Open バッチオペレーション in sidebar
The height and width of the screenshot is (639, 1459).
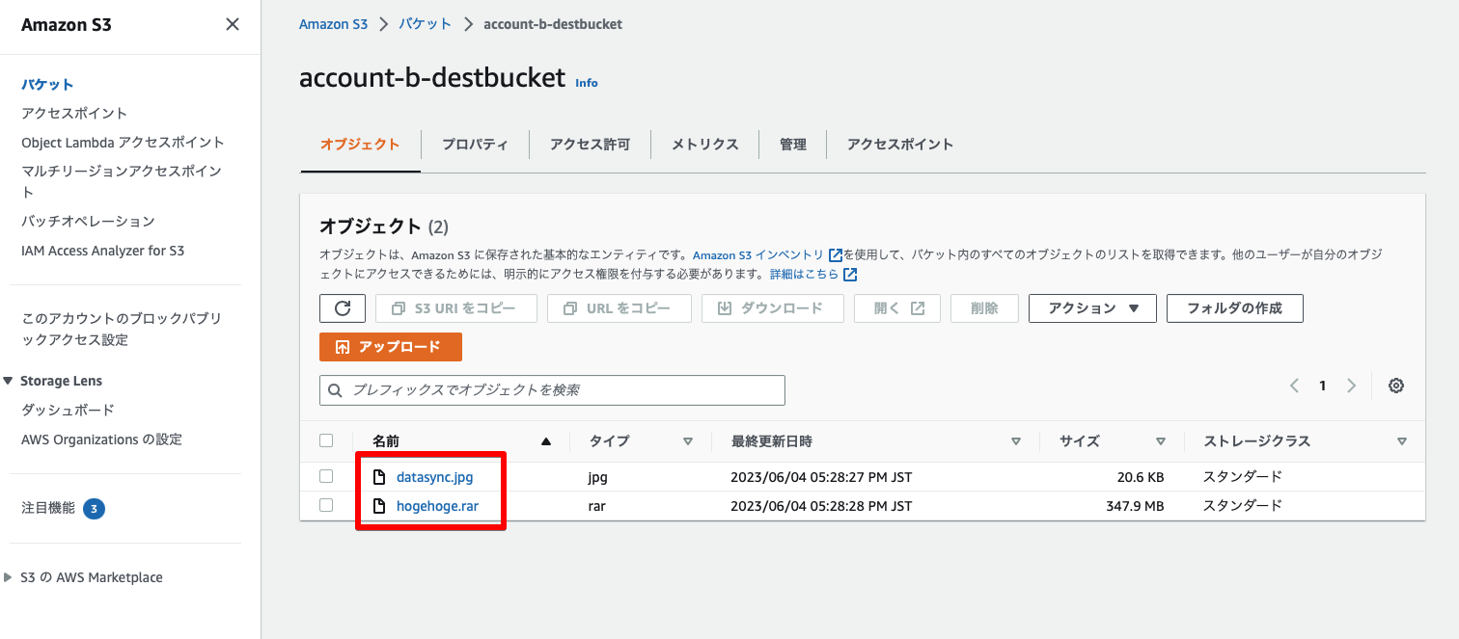click(x=88, y=221)
